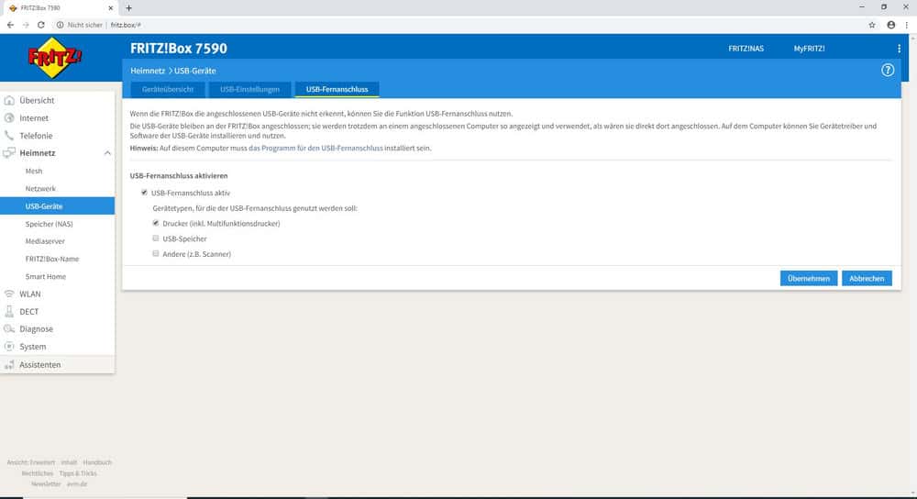Screen dimensions: 917x499
Task: Open the help question mark icon
Action: [887, 71]
